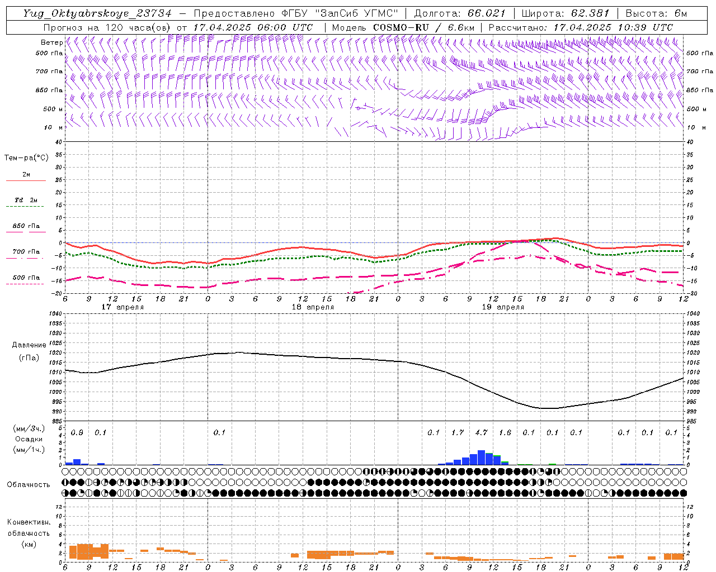Click the computed time 17.04.2025 10:39 UTC
The width and height of the screenshot is (716, 572).
pyautogui.click(x=613, y=27)
